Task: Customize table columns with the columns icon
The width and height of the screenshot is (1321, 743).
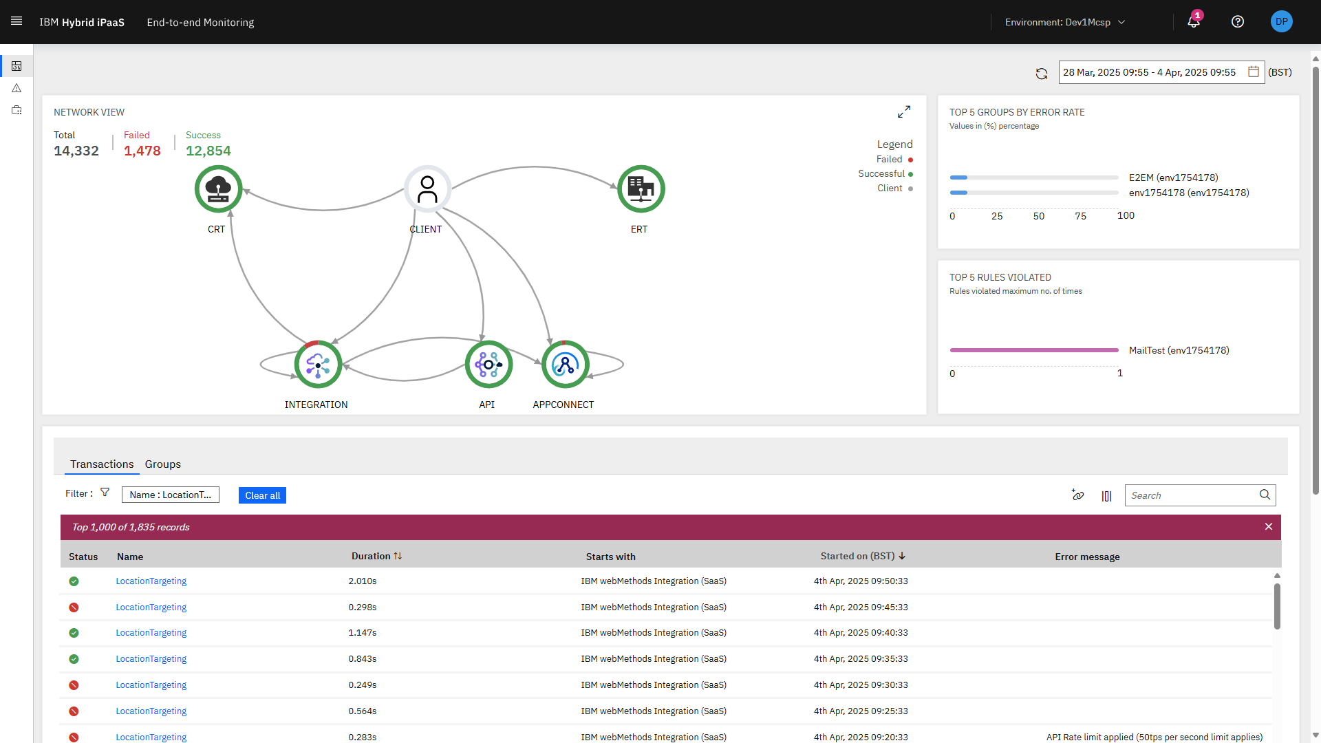Action: point(1106,496)
